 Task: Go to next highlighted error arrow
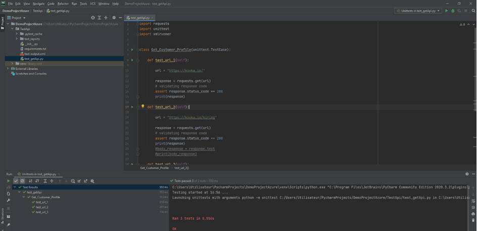473,24
